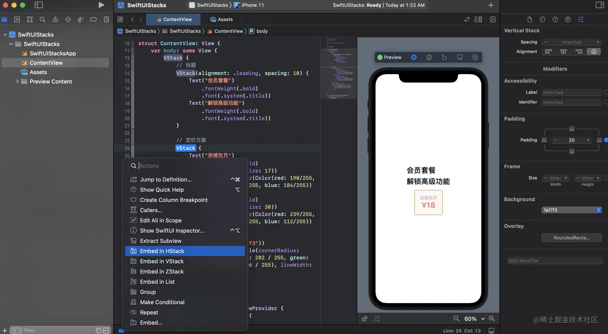This screenshot has width=608, height=334.
Task: Open the find navigator magnifier
Action: pyautogui.click(x=43, y=19)
